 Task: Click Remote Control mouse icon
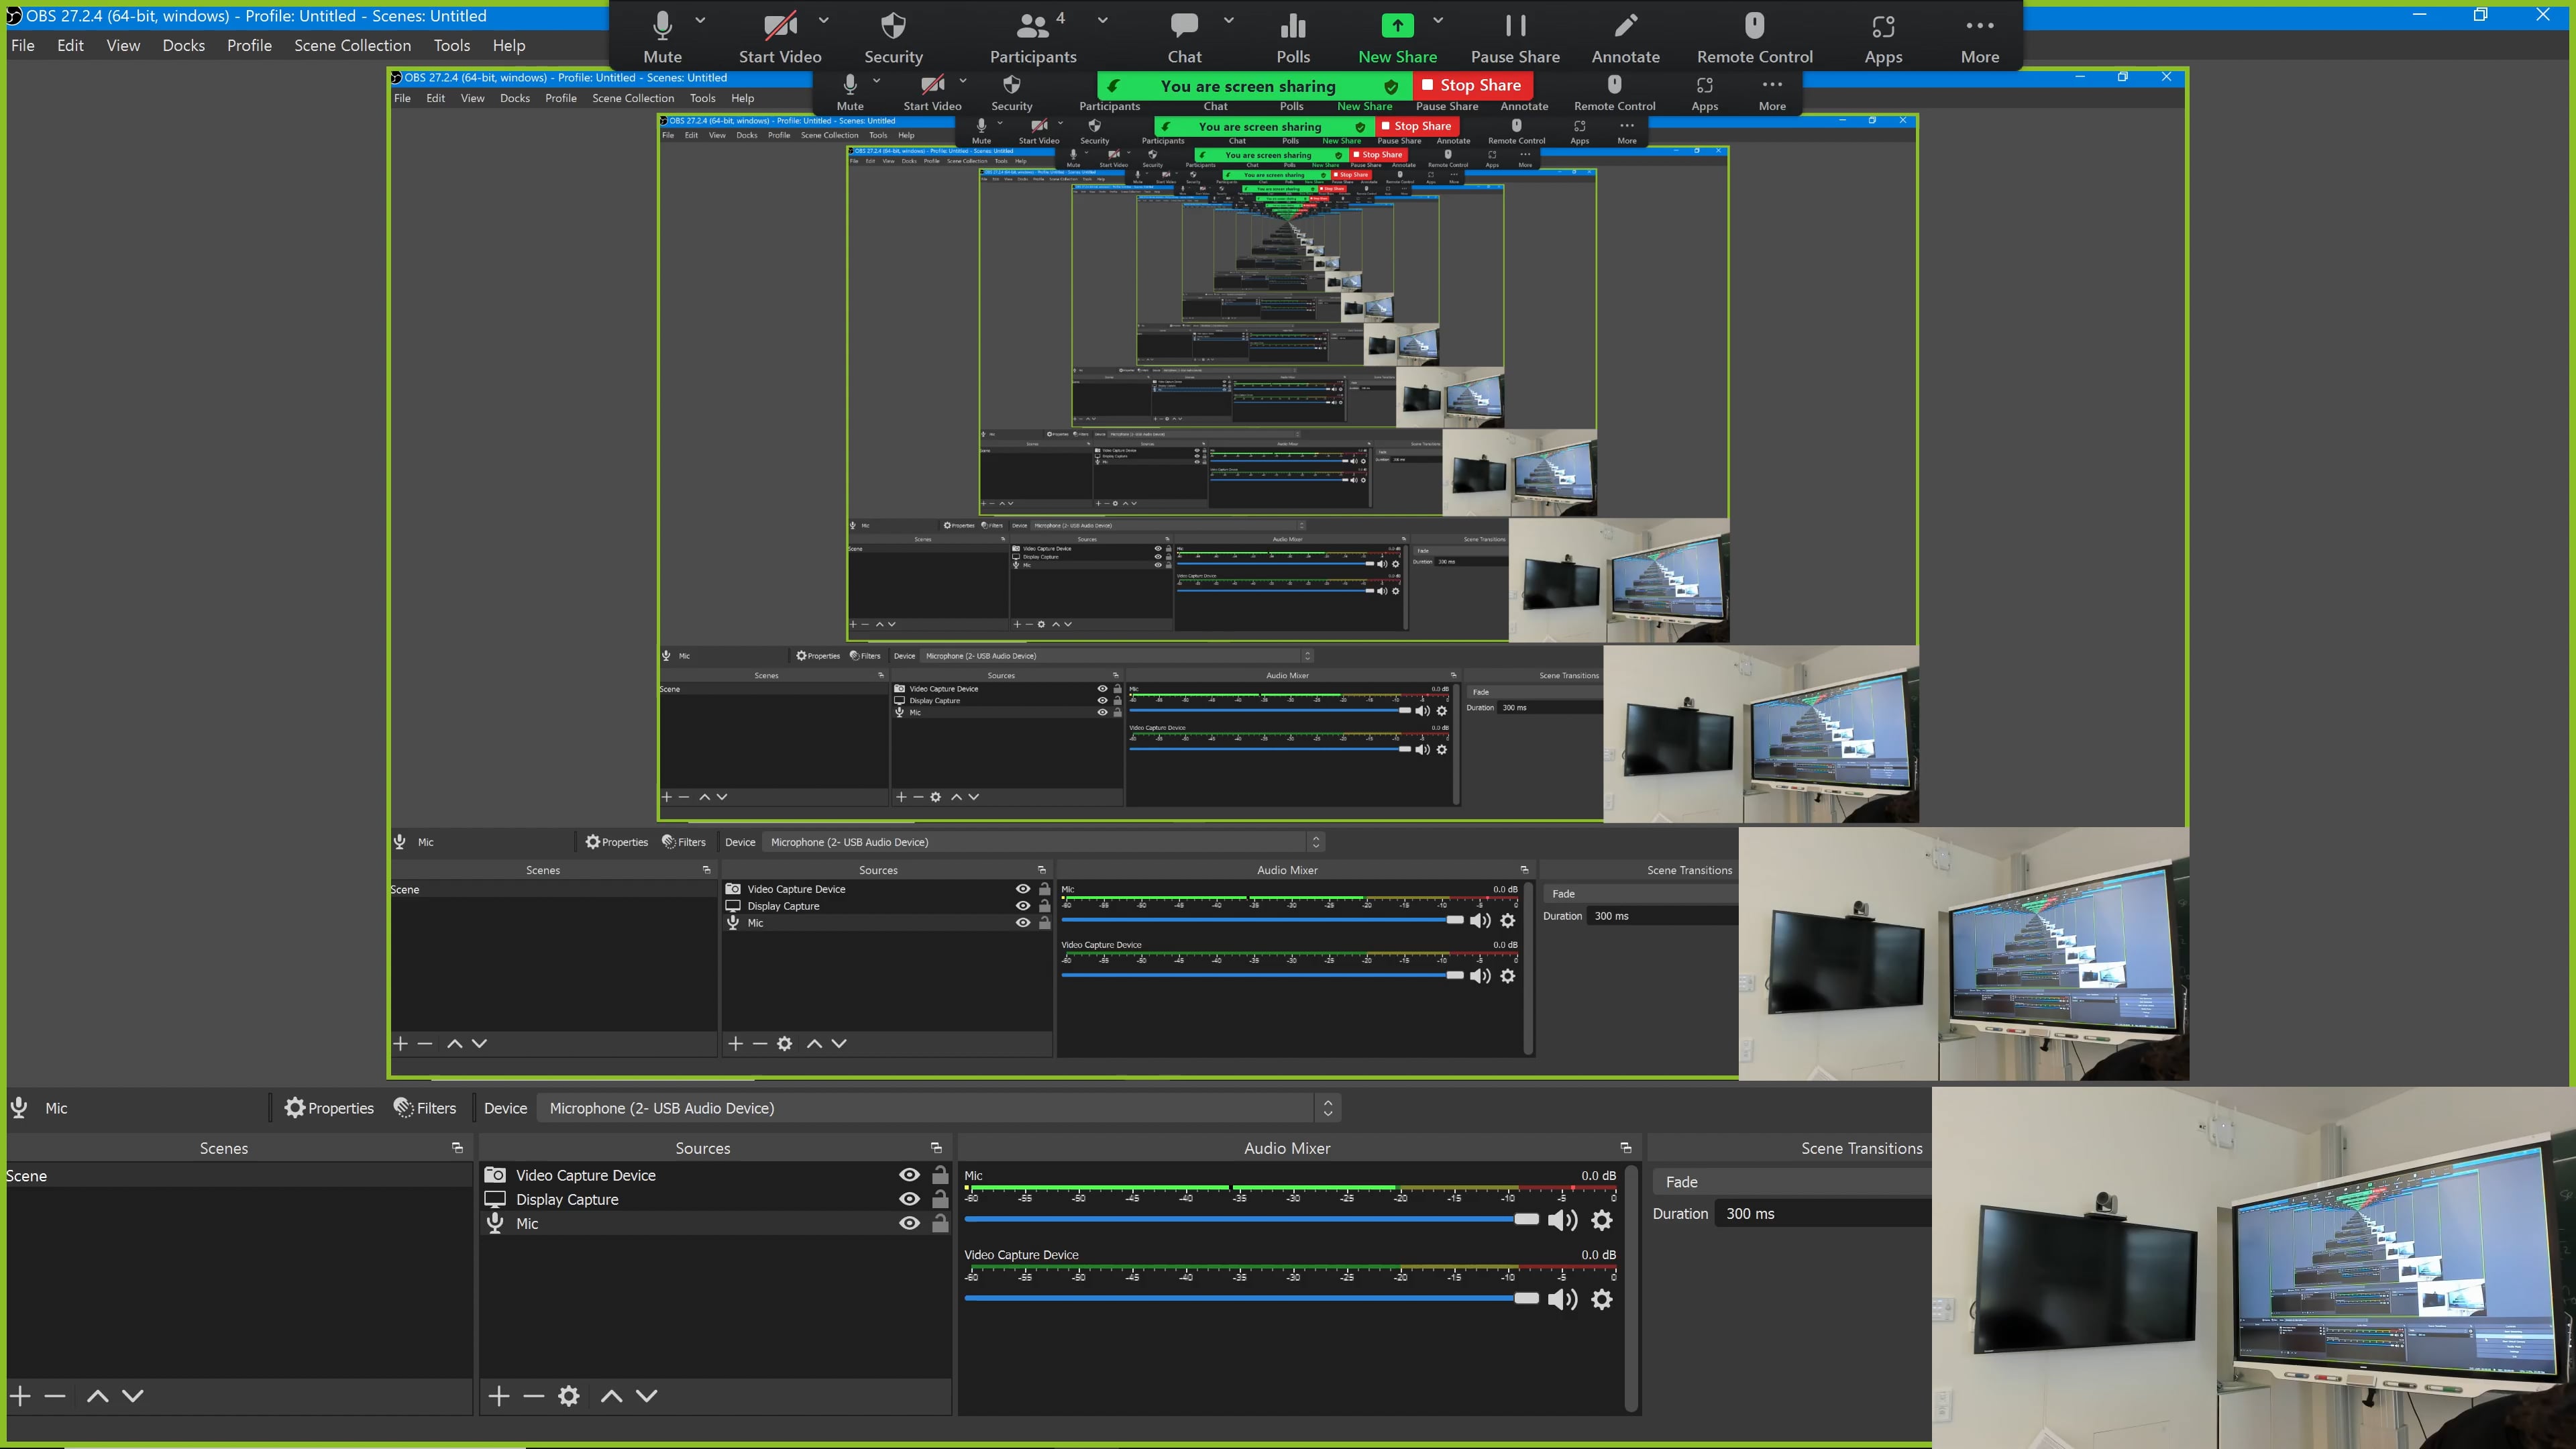pos(1754,26)
